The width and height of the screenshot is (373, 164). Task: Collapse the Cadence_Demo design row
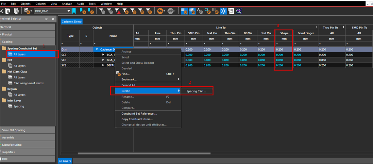coord(97,49)
